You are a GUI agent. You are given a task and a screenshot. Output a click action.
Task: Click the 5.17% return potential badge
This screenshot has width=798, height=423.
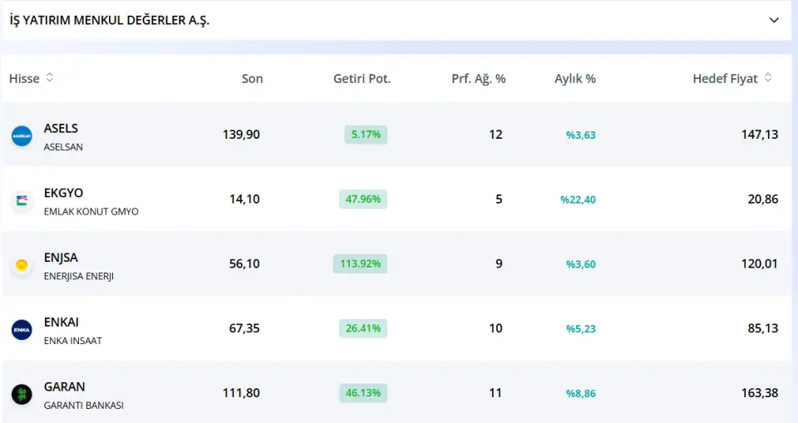click(366, 134)
